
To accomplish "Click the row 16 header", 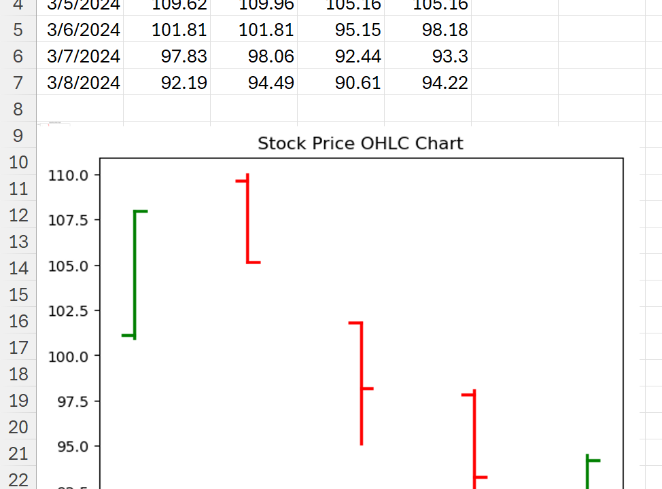I will pos(18,321).
